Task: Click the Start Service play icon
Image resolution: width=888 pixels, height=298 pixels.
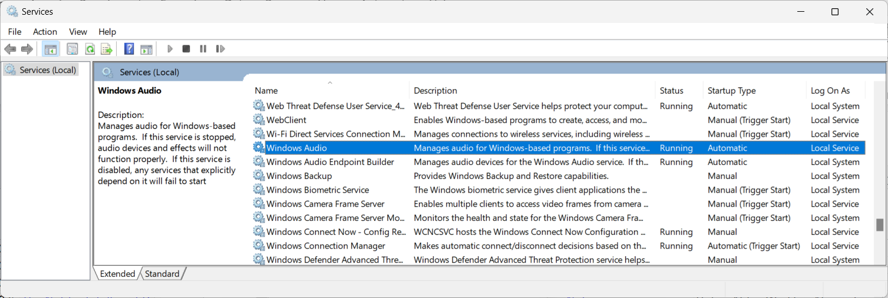Action: [x=170, y=49]
